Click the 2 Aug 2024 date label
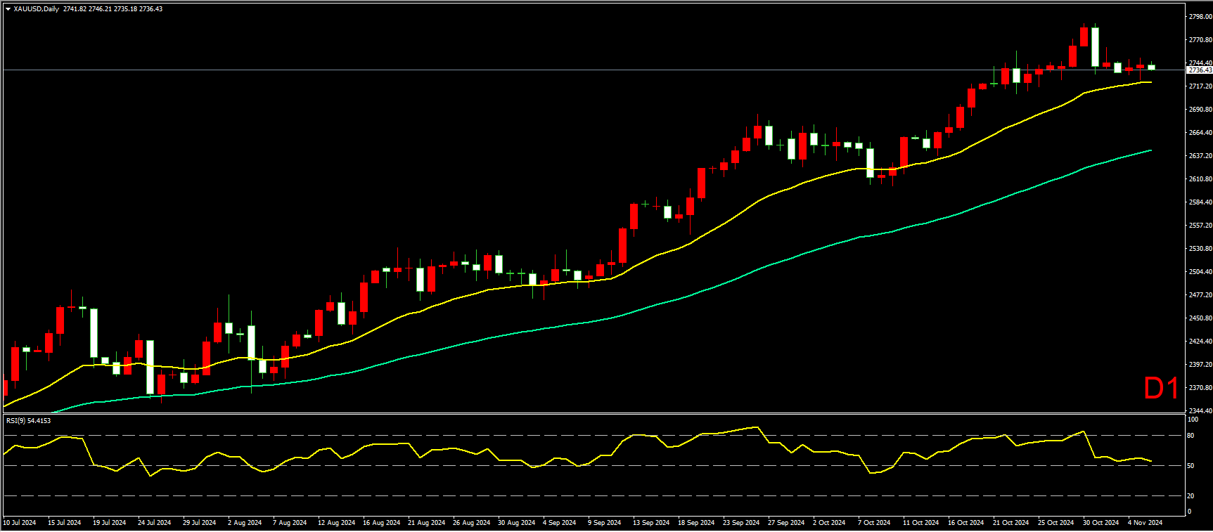1213x532 pixels. pyautogui.click(x=245, y=523)
